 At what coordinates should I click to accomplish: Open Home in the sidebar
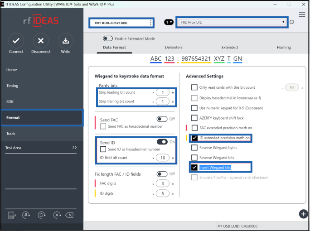coord(11,70)
